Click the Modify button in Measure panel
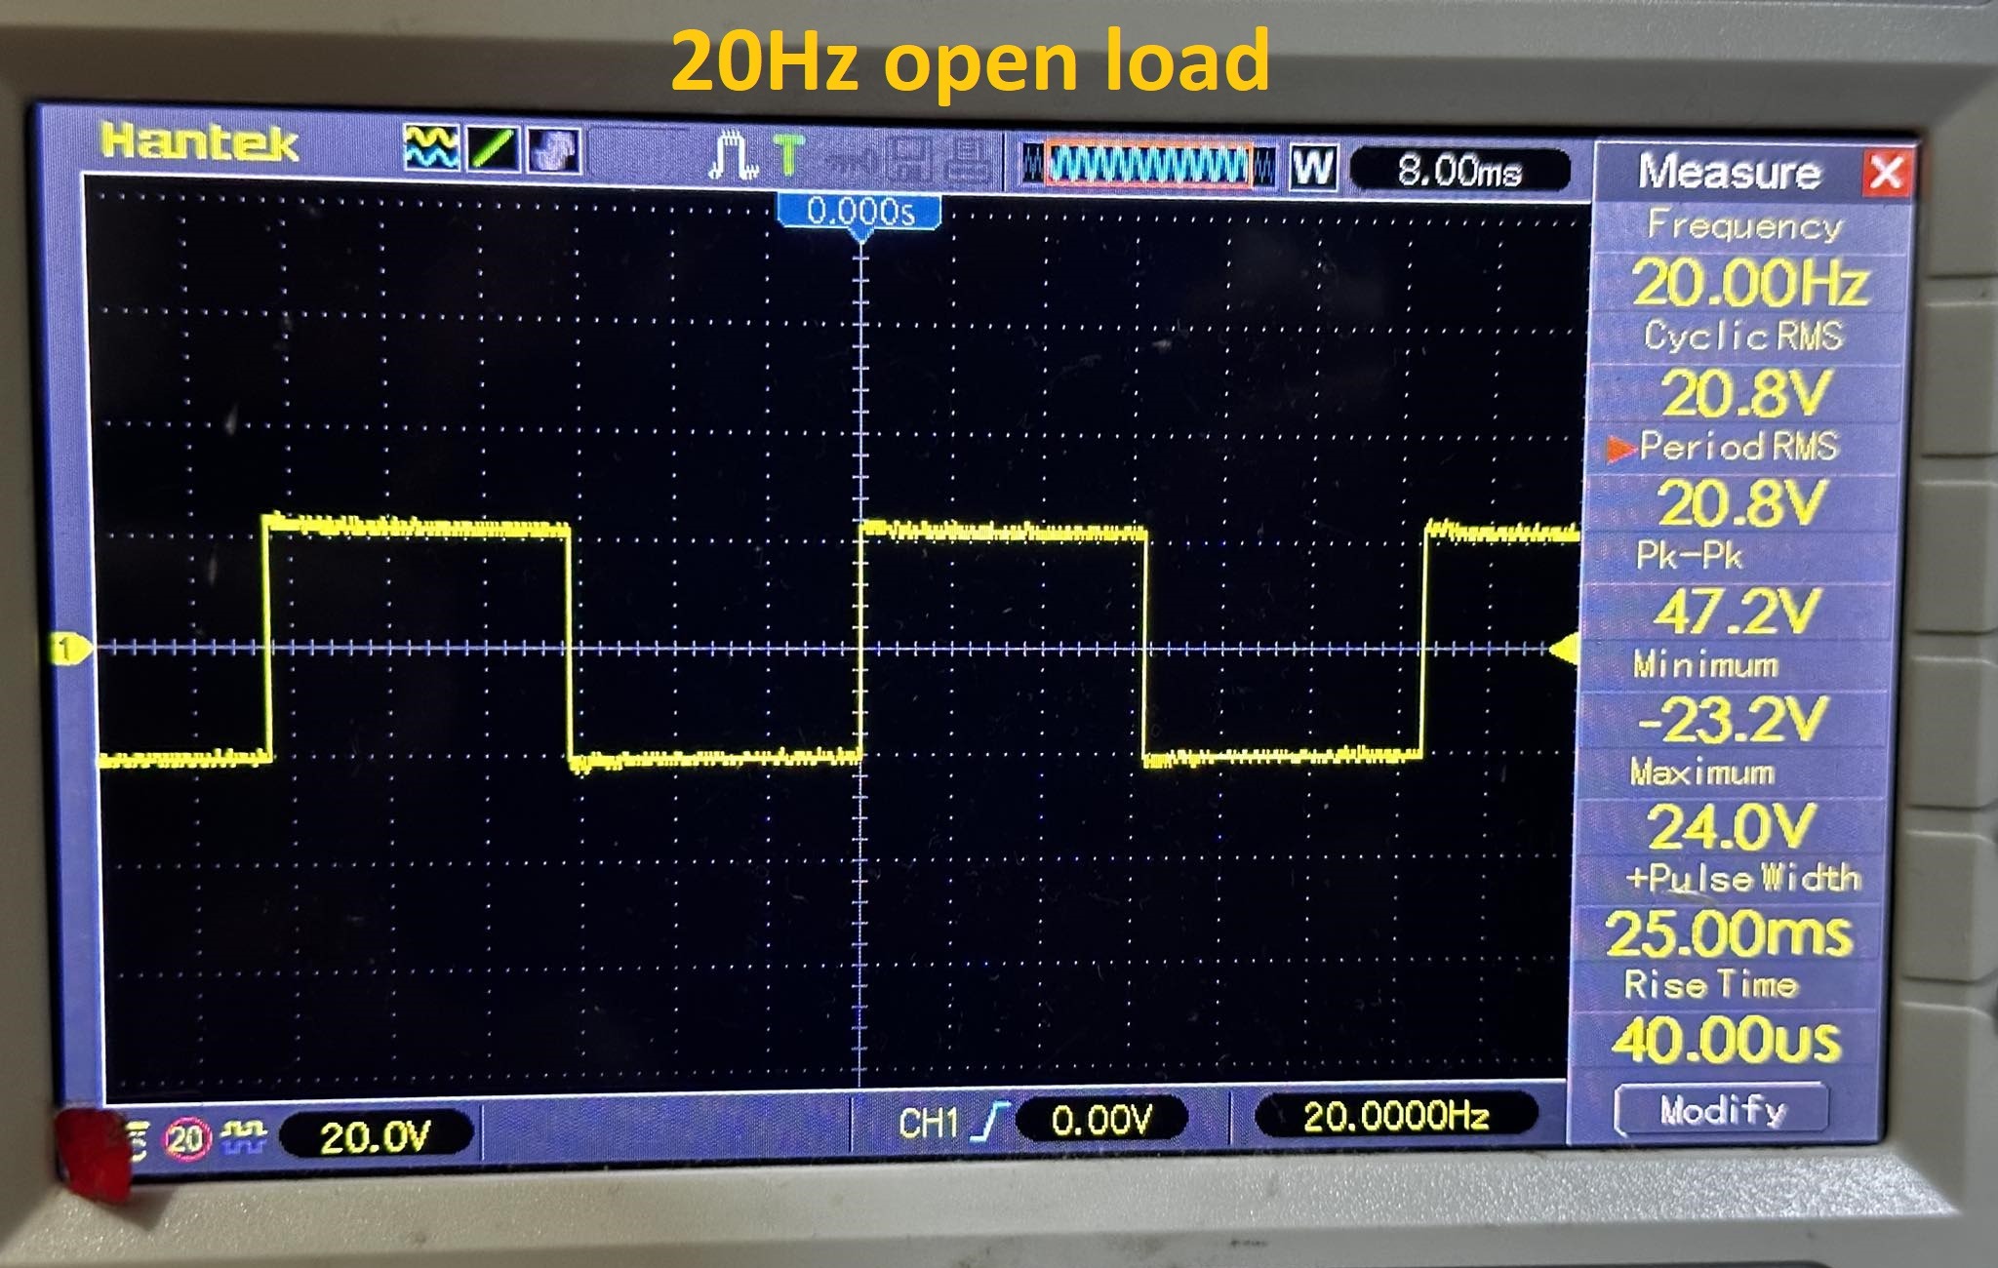Image resolution: width=1998 pixels, height=1268 pixels. pyautogui.click(x=1722, y=1110)
